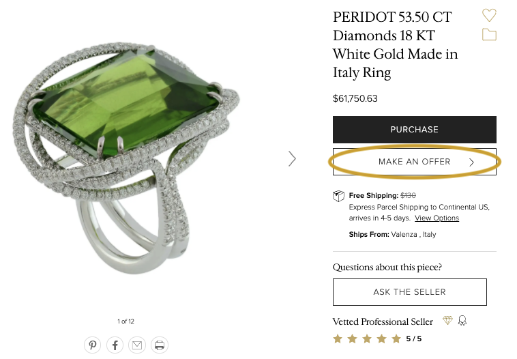Screen dimensions: 517x359
Task: Print the listing using printer icon
Action: pyautogui.click(x=160, y=345)
